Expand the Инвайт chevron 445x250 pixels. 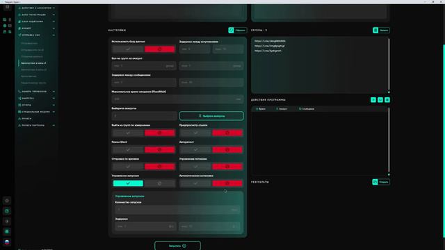[54, 28]
